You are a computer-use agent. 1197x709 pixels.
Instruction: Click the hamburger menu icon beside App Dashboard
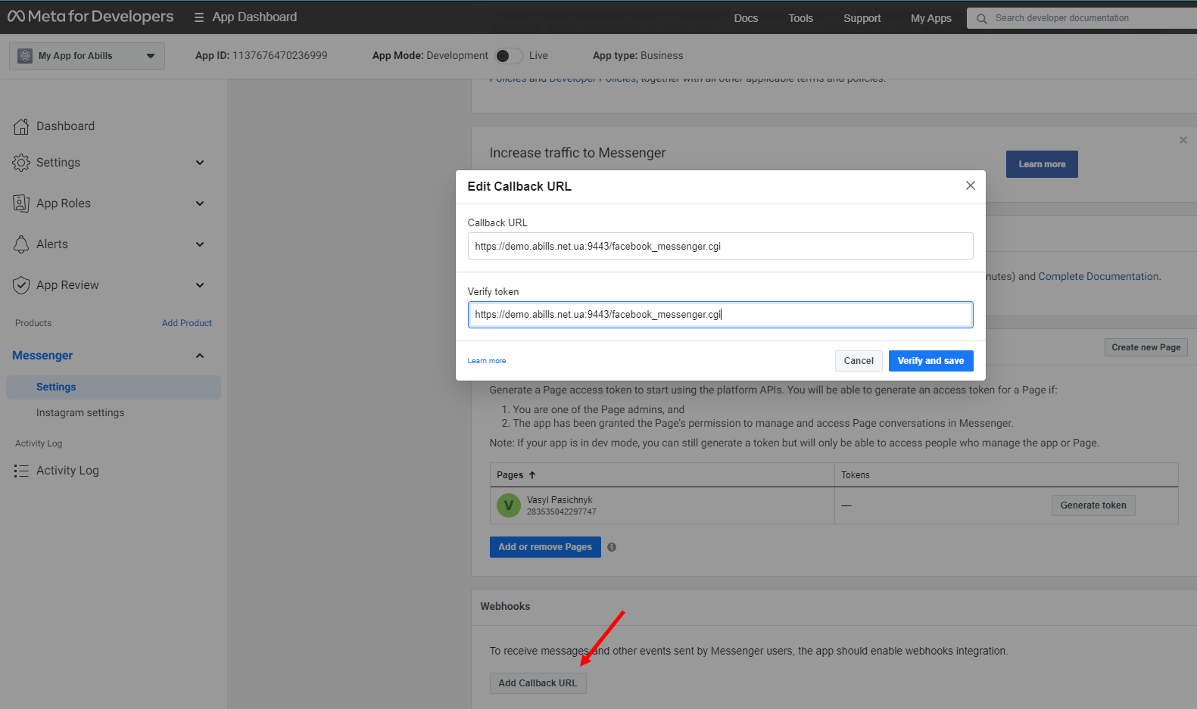[x=199, y=17]
